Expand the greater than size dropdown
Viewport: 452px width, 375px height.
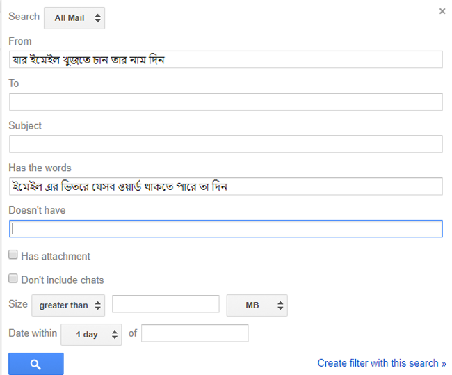(x=68, y=305)
